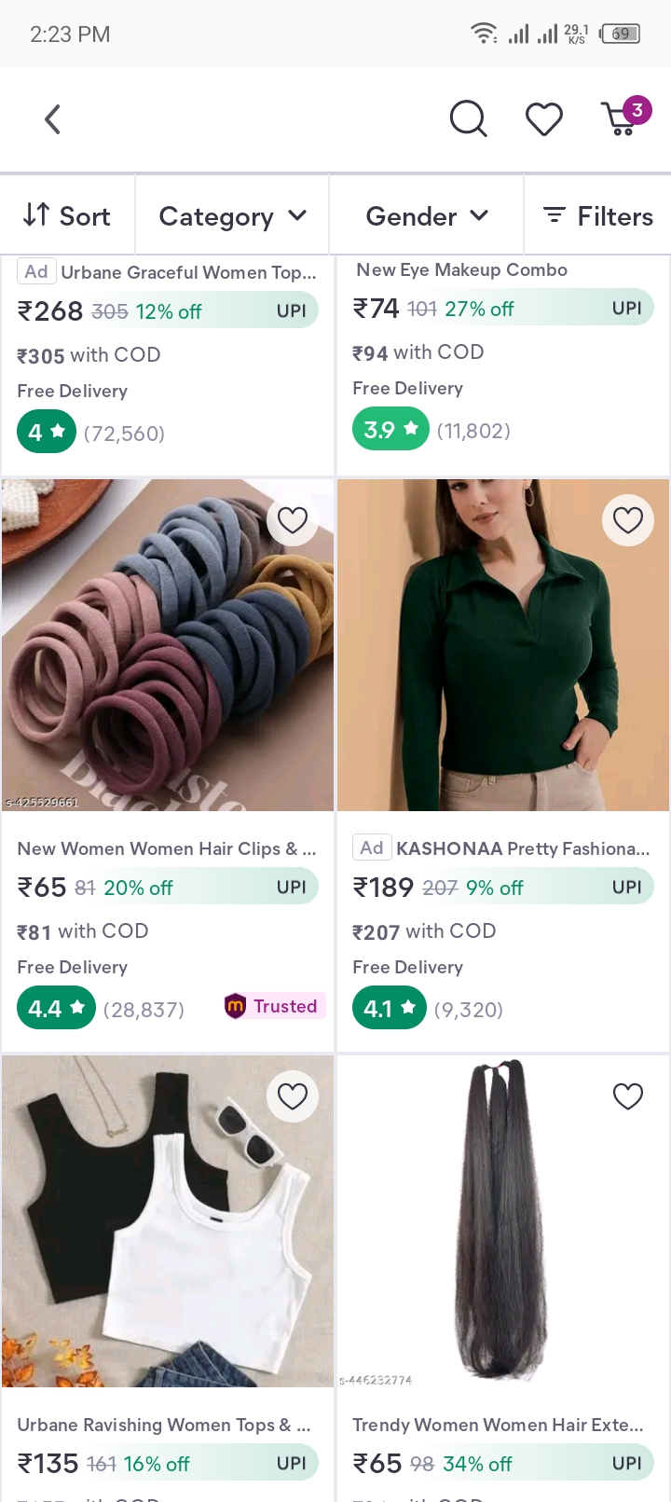Expand the Category dropdown
Image resolution: width=671 pixels, height=1502 pixels.
232,216
